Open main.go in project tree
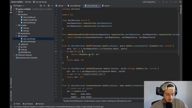This screenshot has height=108, width=192. tap(24, 49)
